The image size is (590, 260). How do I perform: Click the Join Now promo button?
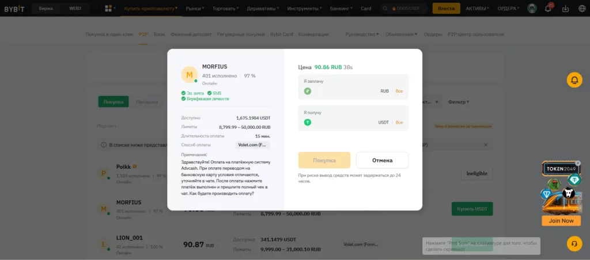[561, 220]
